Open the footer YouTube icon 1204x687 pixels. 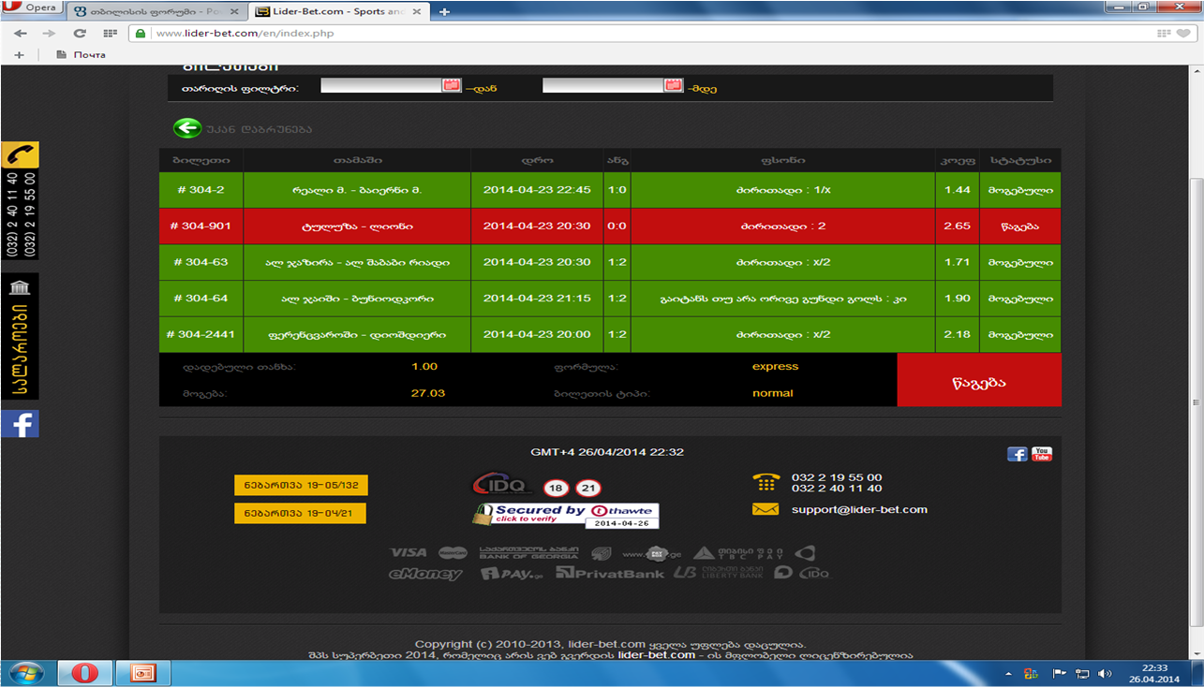1041,454
